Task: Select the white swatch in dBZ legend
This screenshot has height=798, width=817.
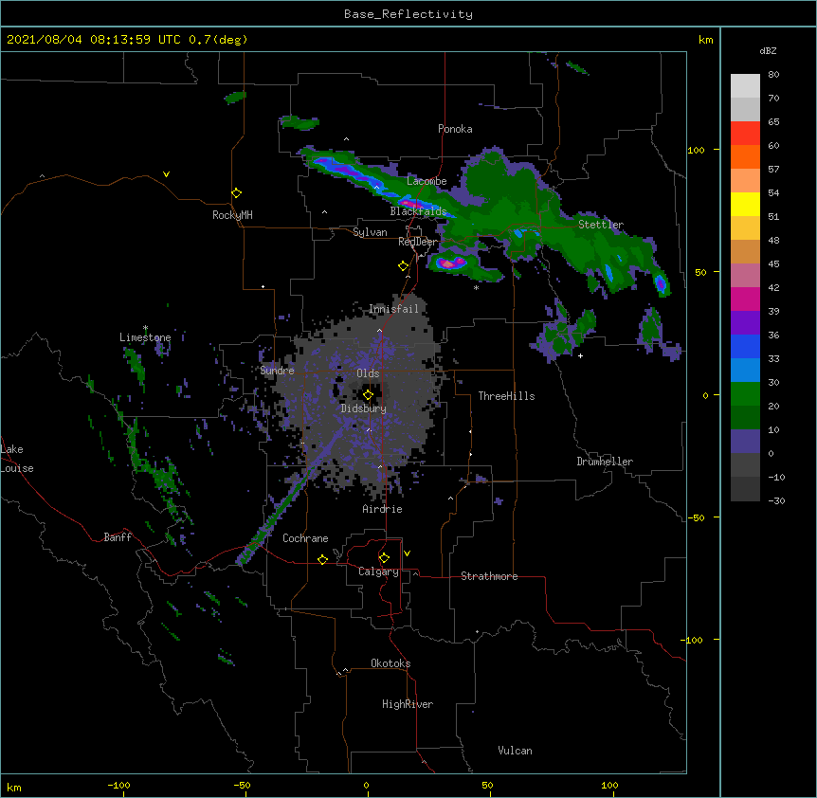Action: [745, 85]
